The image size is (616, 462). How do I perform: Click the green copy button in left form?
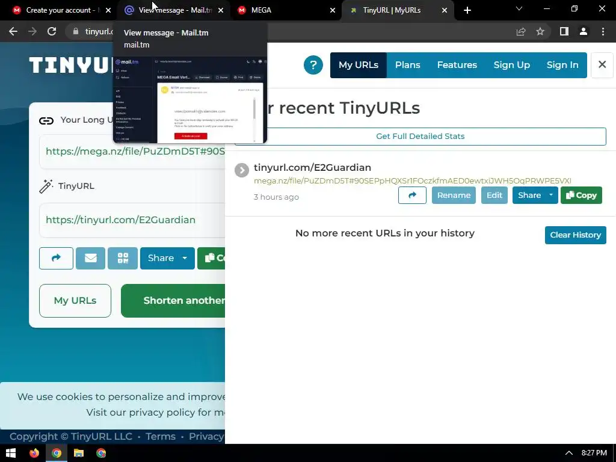click(x=211, y=258)
